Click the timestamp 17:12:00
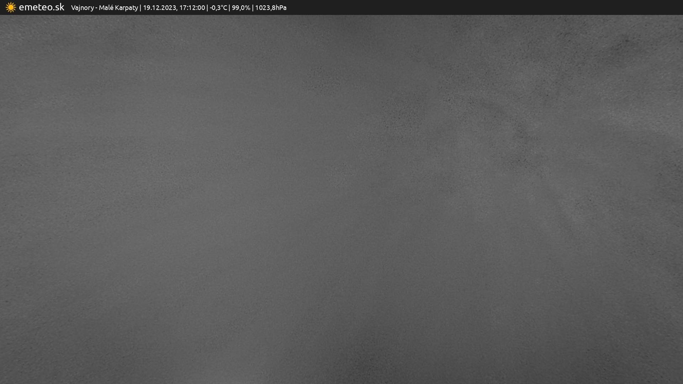The width and height of the screenshot is (683, 384). point(192,7)
